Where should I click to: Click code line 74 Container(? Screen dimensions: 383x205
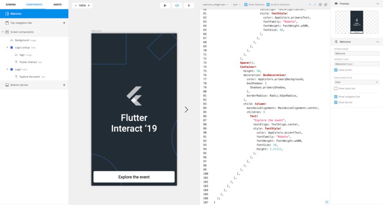point(248,67)
